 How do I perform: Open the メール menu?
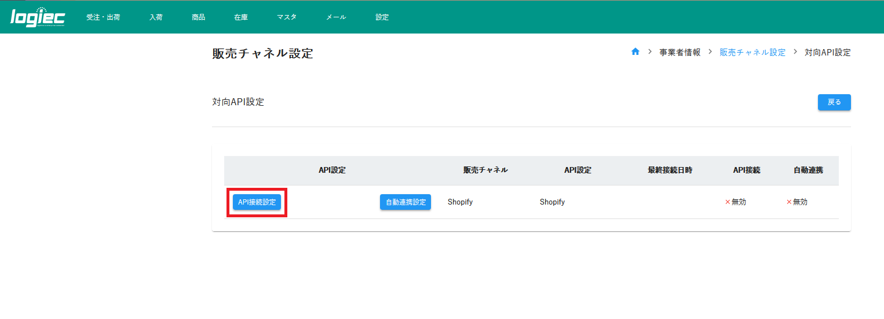(x=336, y=17)
